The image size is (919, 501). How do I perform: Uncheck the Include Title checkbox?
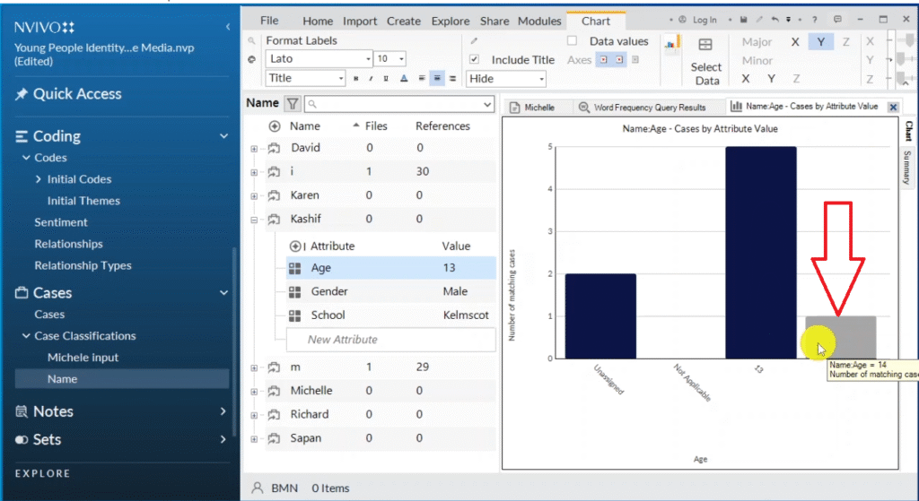point(475,60)
